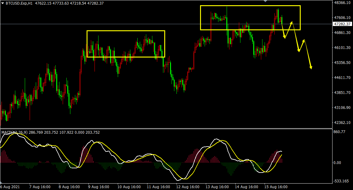353x190 pixels.
Task: Click the current price label 47282.37
Action: (342, 24)
